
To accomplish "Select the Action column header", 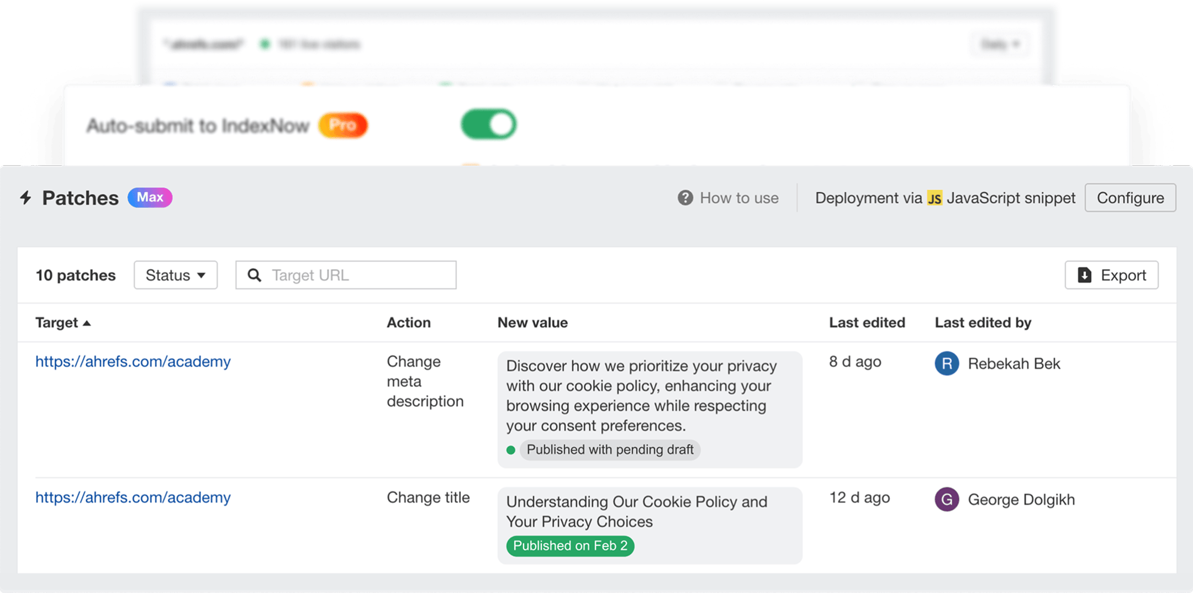I will click(408, 322).
